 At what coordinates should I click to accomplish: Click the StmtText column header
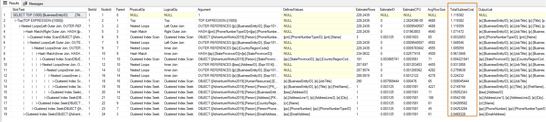pyautogui.click(x=19, y=10)
